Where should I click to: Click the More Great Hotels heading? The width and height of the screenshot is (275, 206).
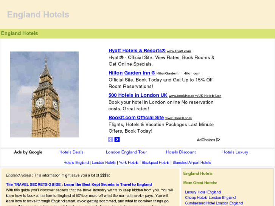(200, 183)
